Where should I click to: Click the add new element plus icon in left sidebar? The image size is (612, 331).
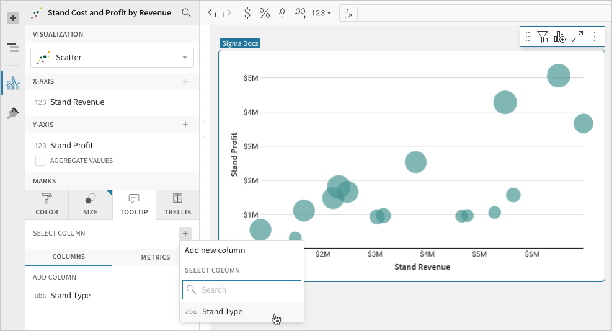[x=12, y=18]
